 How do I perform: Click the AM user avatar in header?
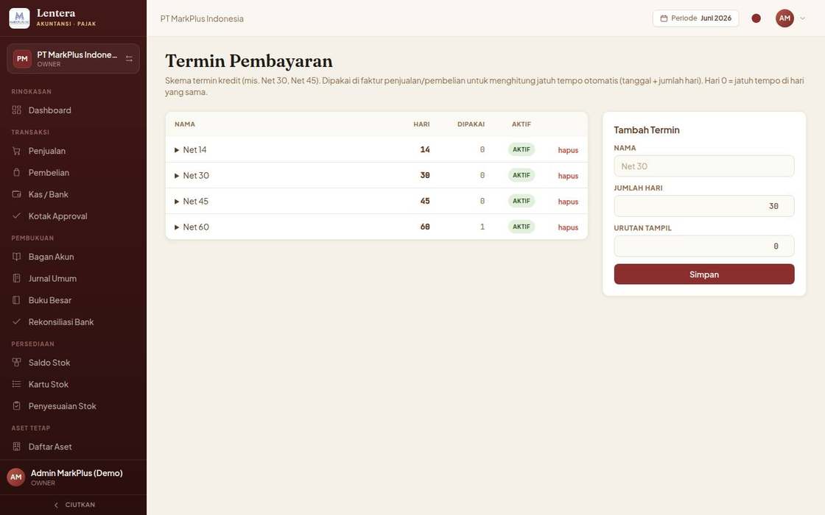click(x=784, y=18)
